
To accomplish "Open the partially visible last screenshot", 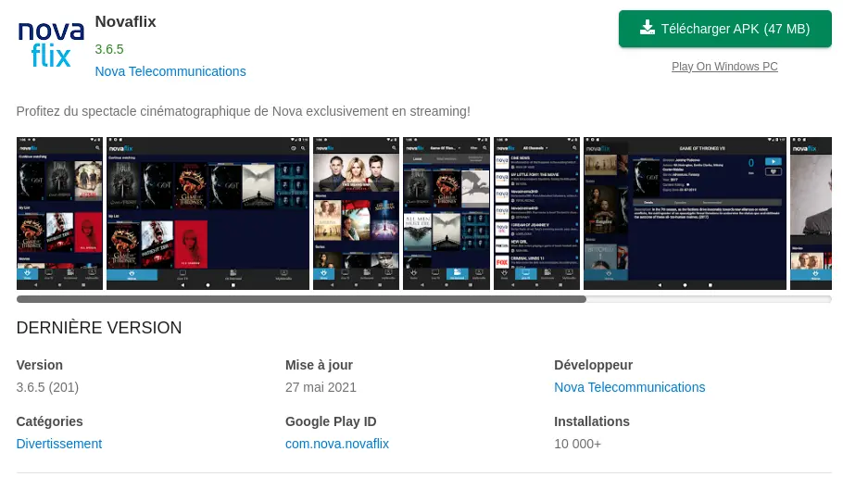I will (x=812, y=214).
